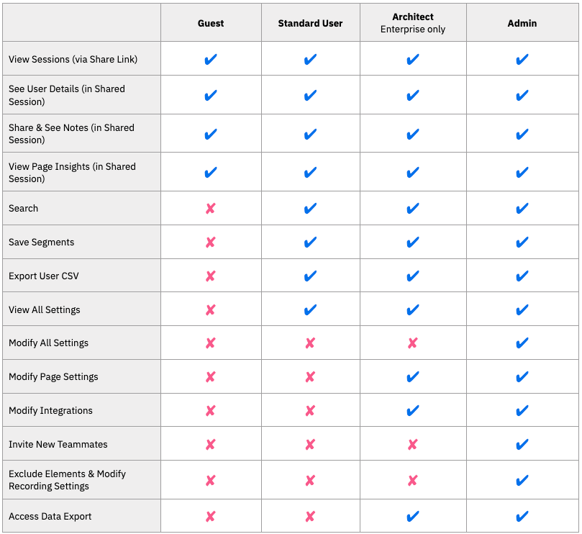Viewport: 582px width, 534px height.
Task: Select Standard User checkmark for View All Settings
Action: (x=310, y=309)
